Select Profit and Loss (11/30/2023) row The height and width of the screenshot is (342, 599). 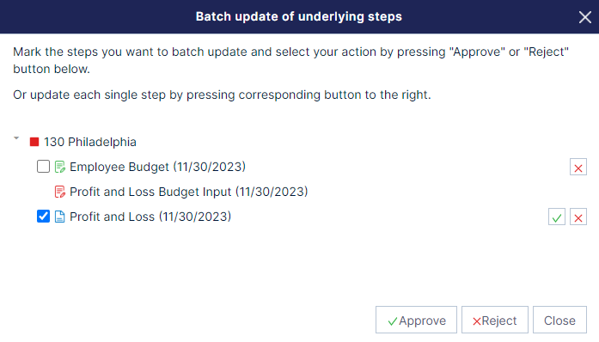click(x=150, y=217)
